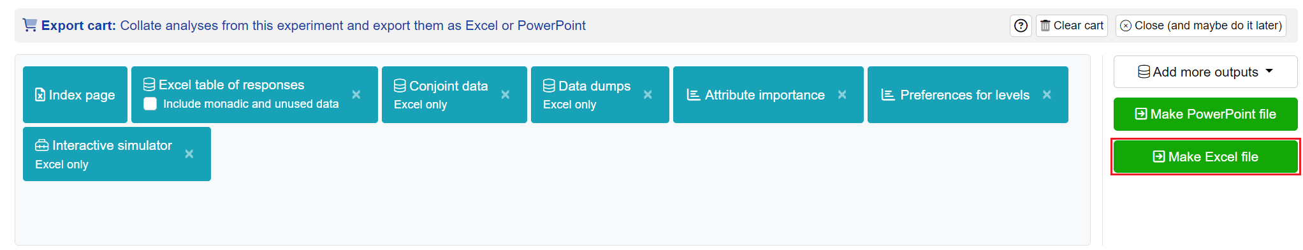Remove Data dumps item from cart
The width and height of the screenshot is (1303, 250).
tap(648, 94)
